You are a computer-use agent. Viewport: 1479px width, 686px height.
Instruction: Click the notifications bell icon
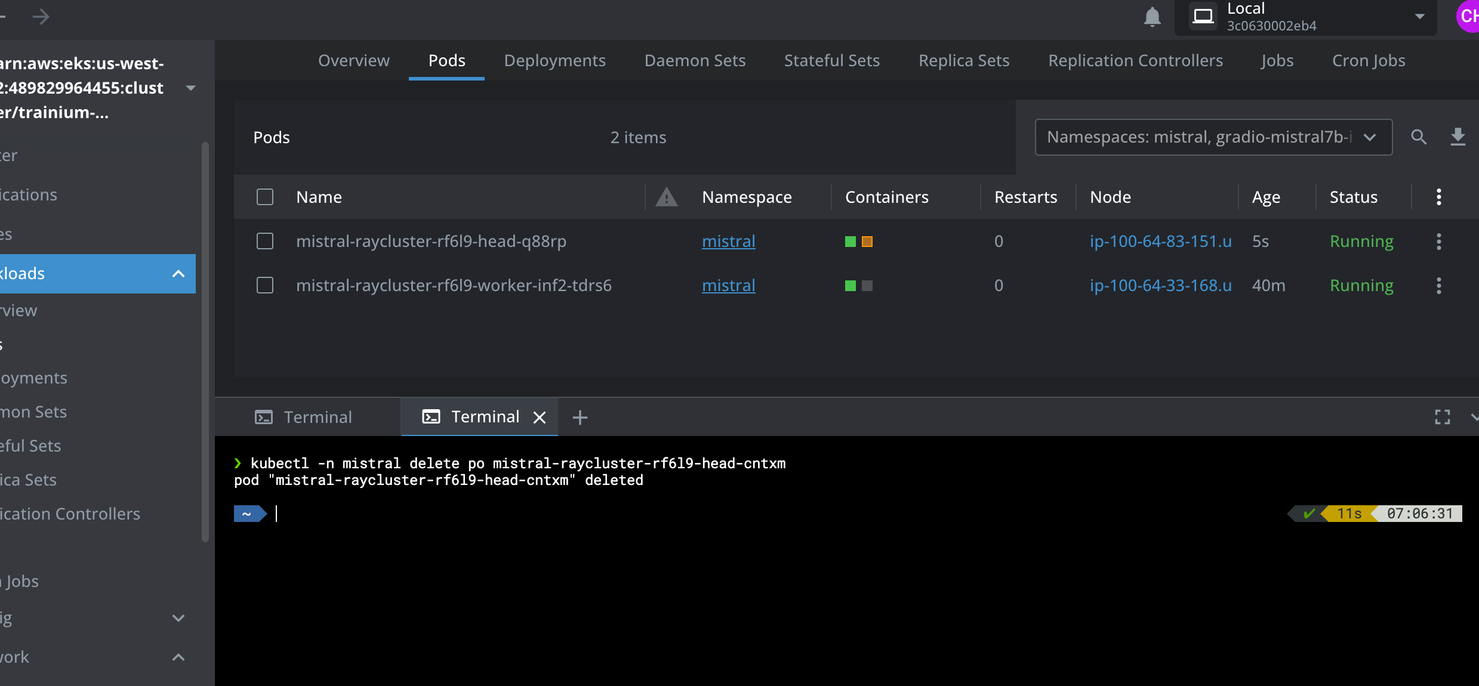(x=1152, y=17)
